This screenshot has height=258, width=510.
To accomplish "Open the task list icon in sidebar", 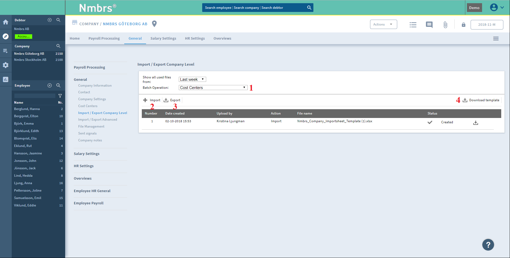I will (6, 51).
